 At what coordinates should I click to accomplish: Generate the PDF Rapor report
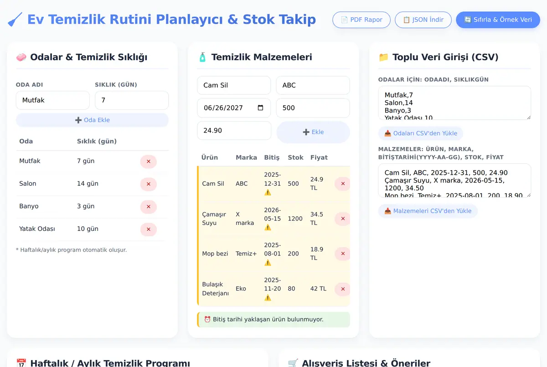pos(361,20)
